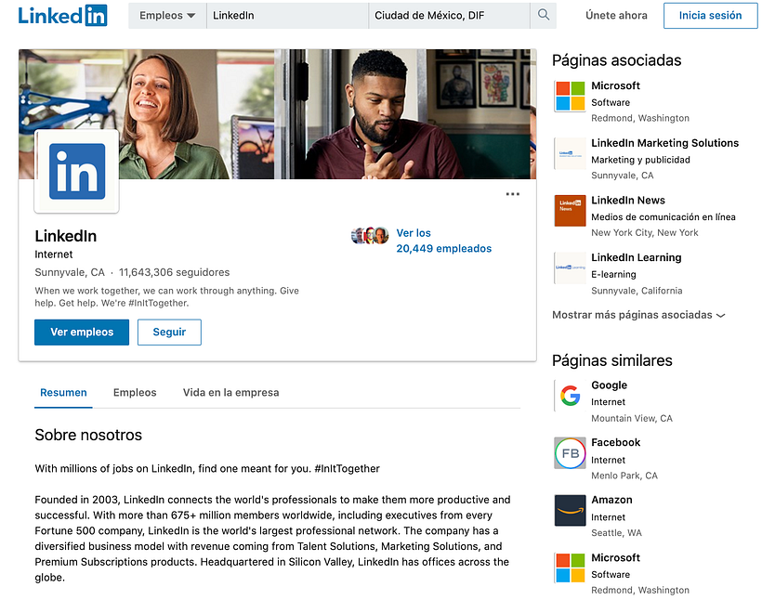762x600 pixels.
Task: Click the company cover banner photo
Action: point(278,113)
